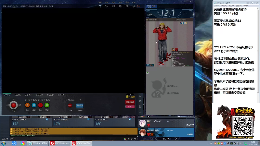The width and height of the screenshot is (260, 146).
Task: Open the blue K app in taskbar
Action: point(14,143)
